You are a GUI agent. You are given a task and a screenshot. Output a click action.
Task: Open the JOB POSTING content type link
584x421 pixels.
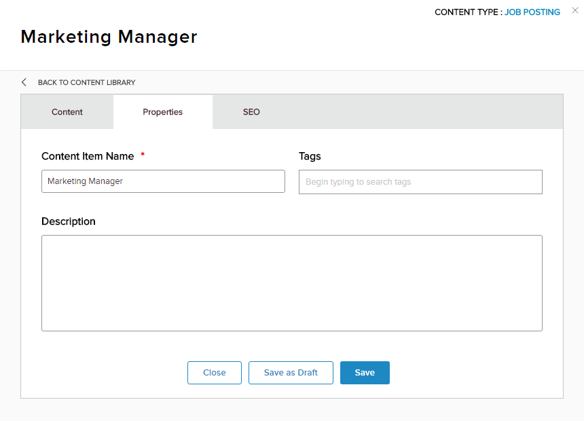tap(532, 12)
